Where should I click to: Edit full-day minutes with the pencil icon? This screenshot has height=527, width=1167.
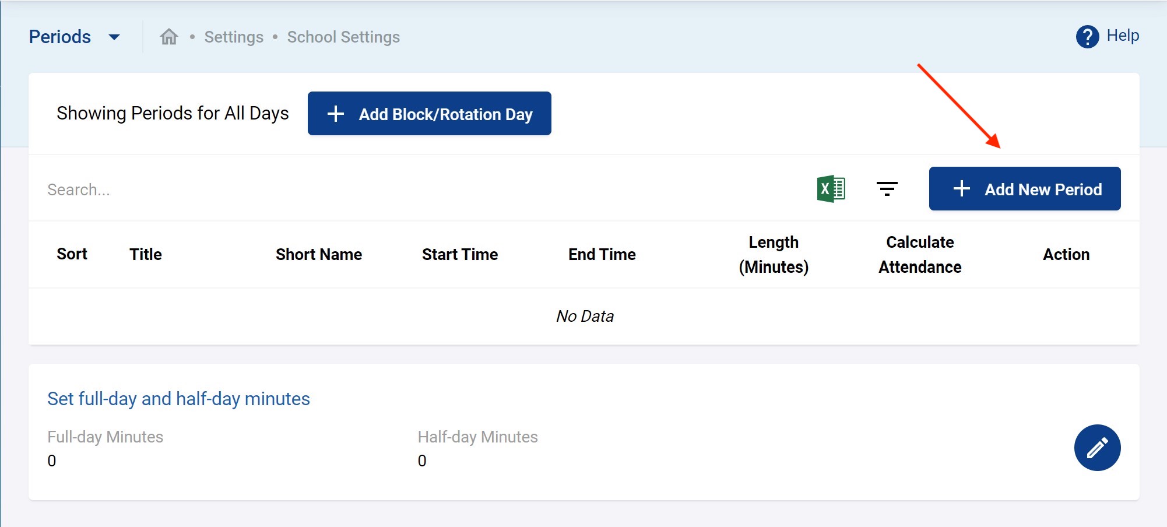[1096, 448]
